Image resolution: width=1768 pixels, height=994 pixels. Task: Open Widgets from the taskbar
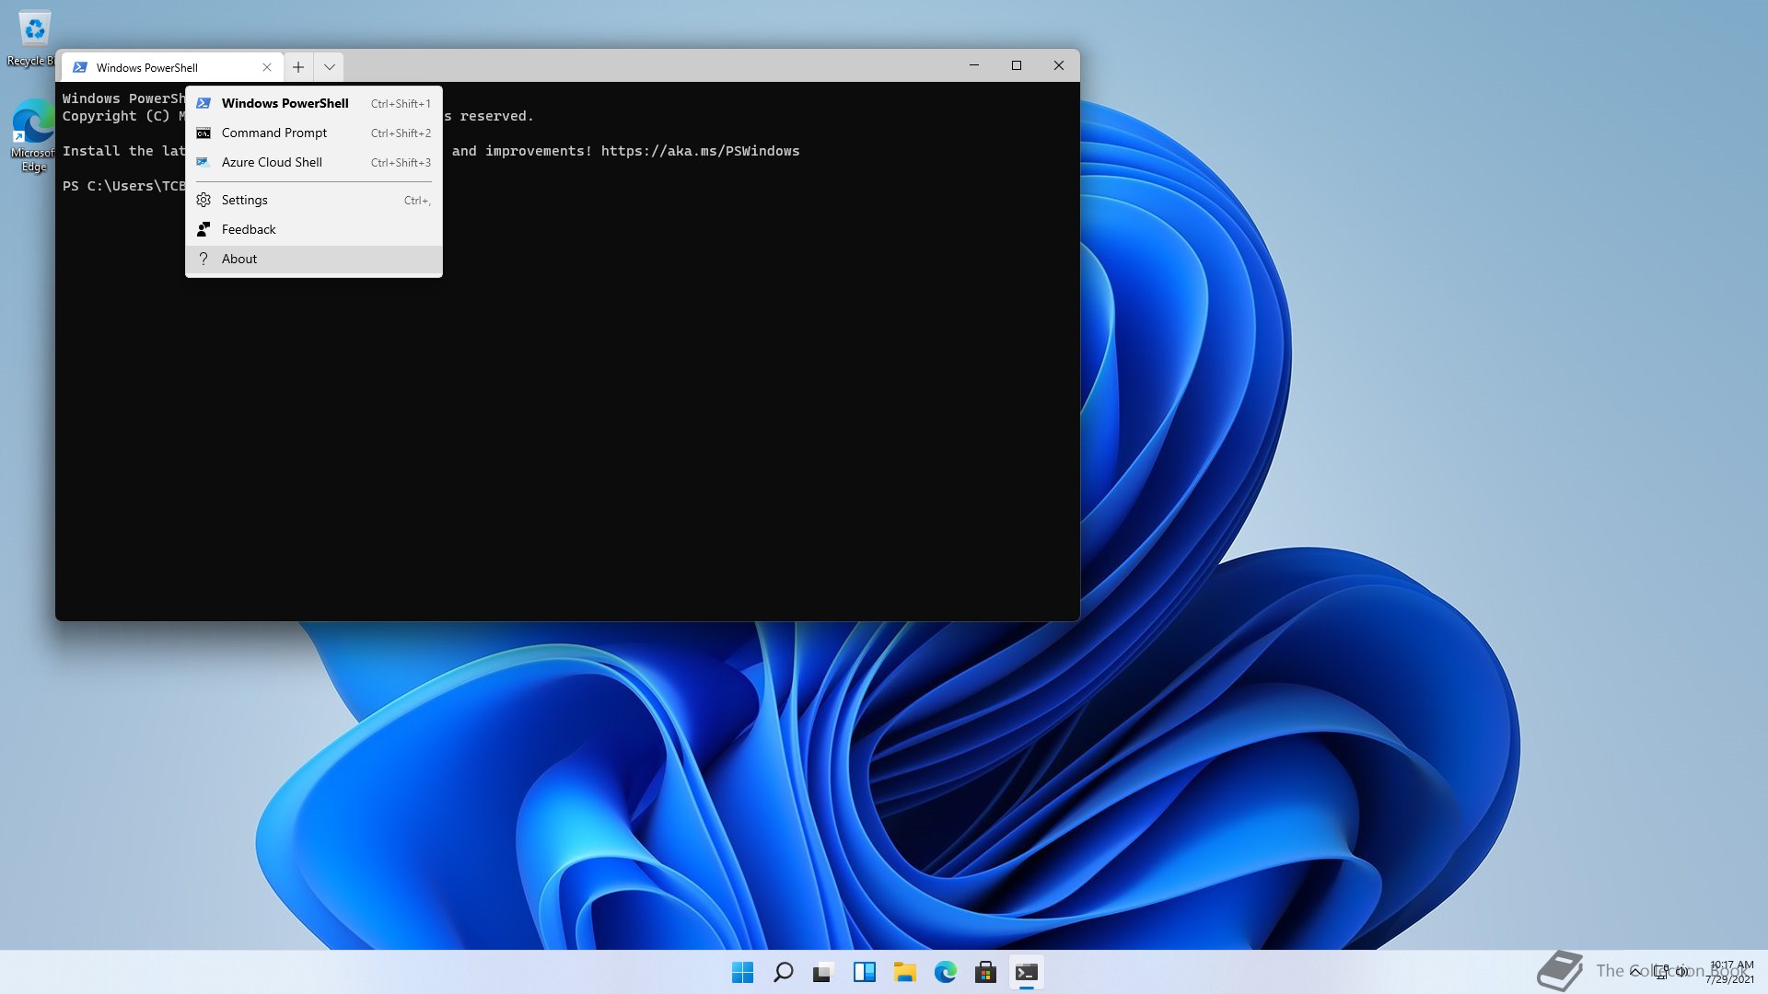(864, 972)
